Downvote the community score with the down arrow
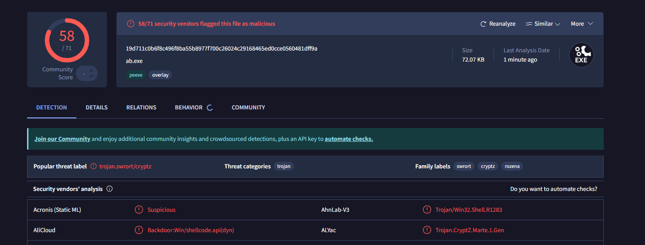645x245 pixels. (x=91, y=76)
